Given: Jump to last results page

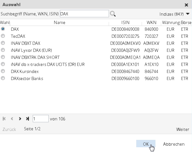Looking at the screenshot, I should [x=28, y=119].
